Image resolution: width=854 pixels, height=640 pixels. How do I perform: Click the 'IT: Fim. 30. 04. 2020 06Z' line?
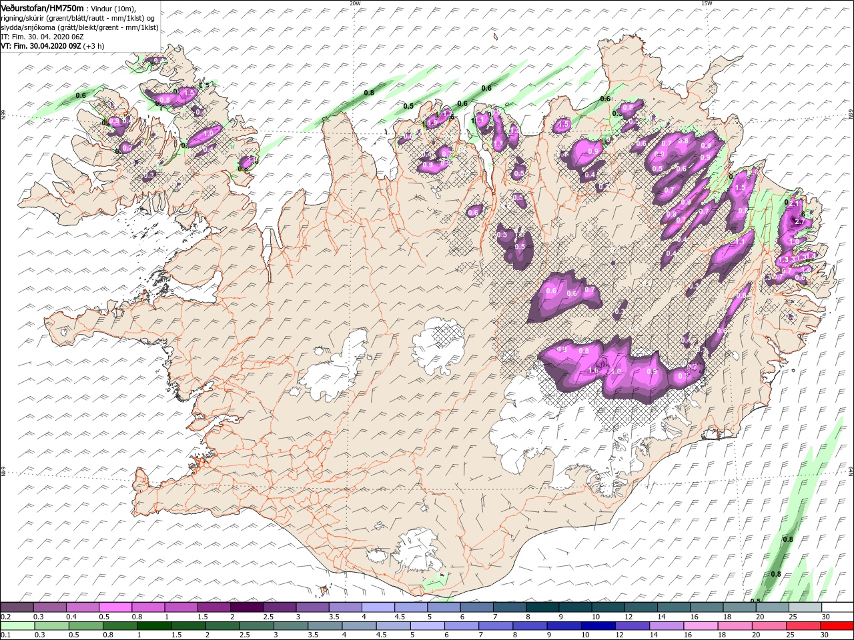pos(41,37)
